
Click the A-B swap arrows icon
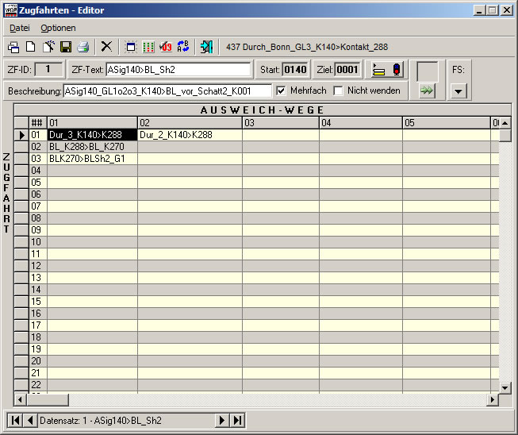[x=183, y=47]
